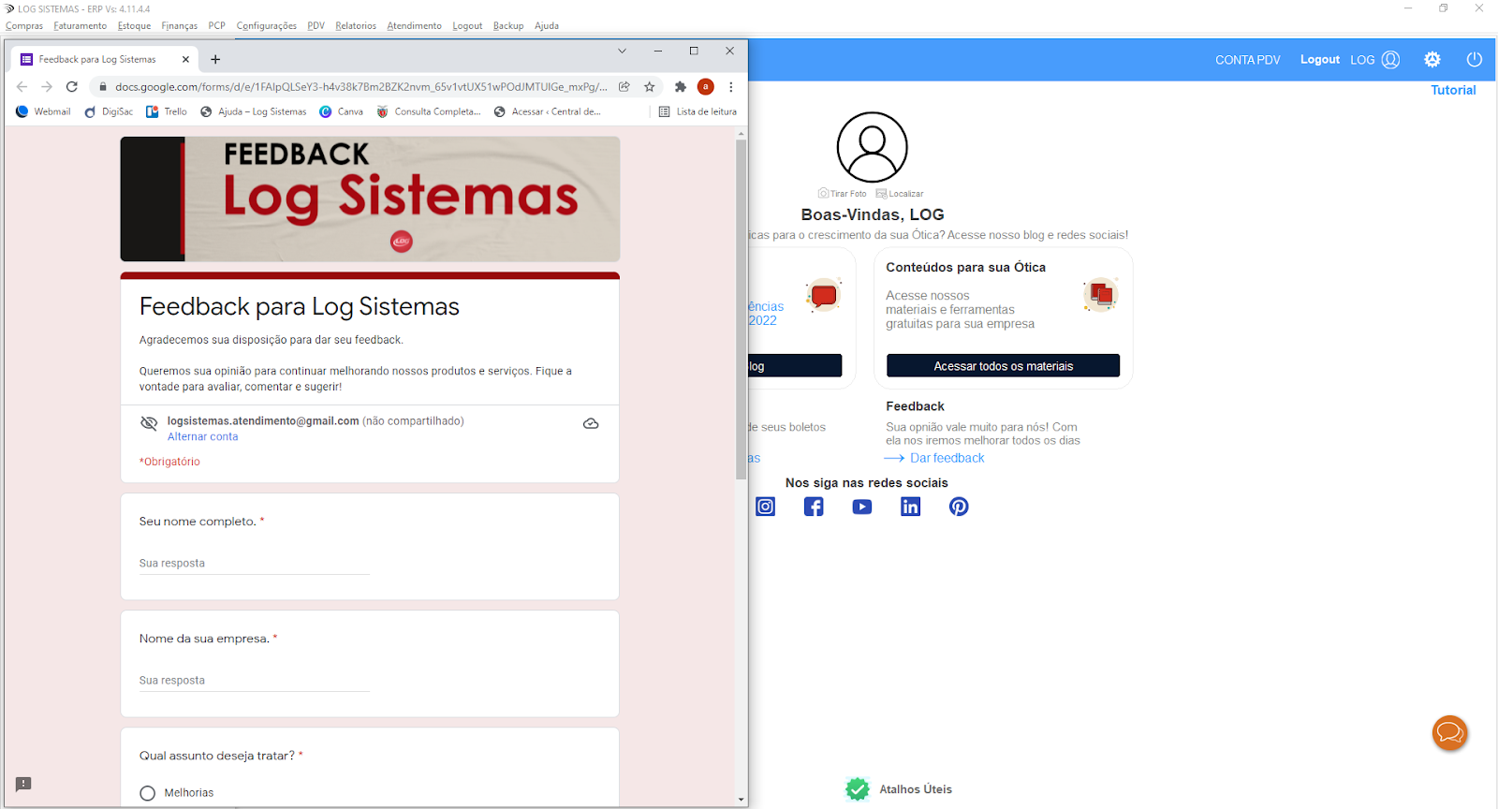
Task: Open the Backup menu
Action: click(x=508, y=26)
